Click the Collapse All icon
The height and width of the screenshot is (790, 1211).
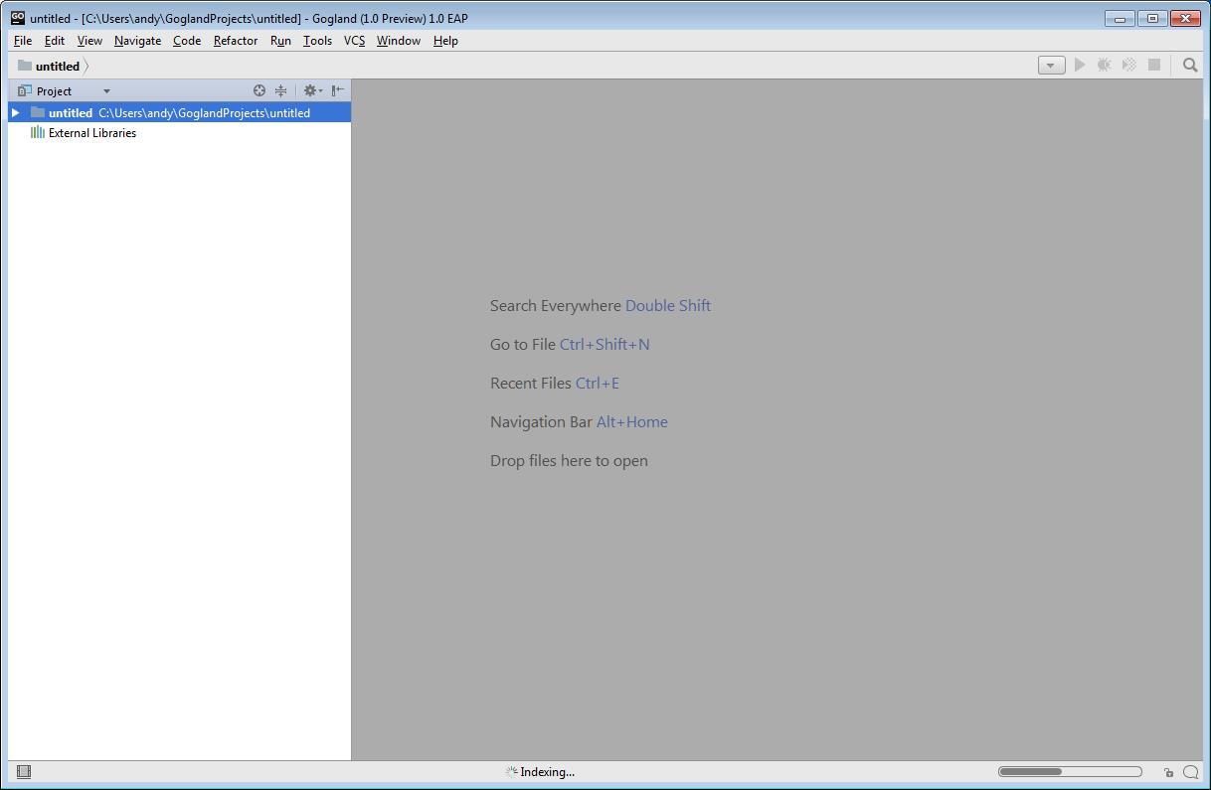pos(281,90)
